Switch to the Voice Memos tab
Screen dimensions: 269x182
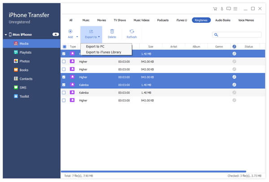click(246, 20)
